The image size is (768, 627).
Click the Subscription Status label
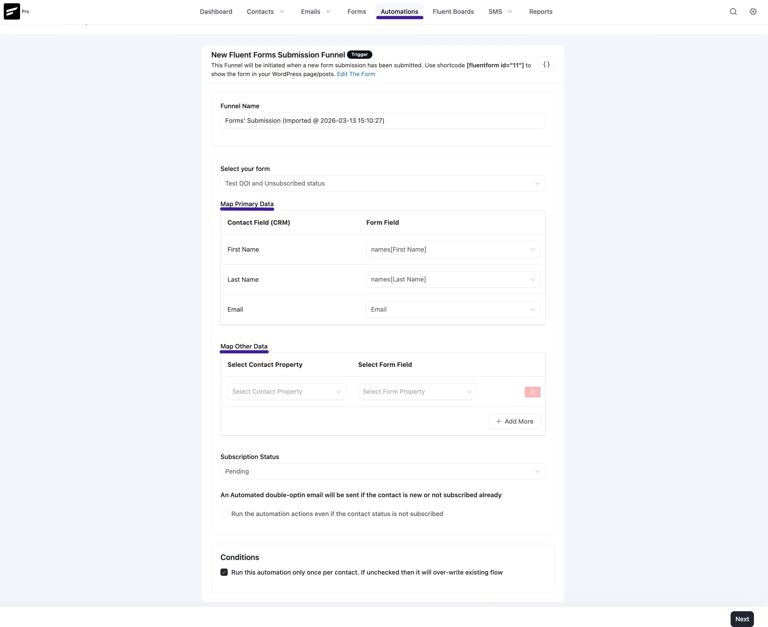coord(250,457)
